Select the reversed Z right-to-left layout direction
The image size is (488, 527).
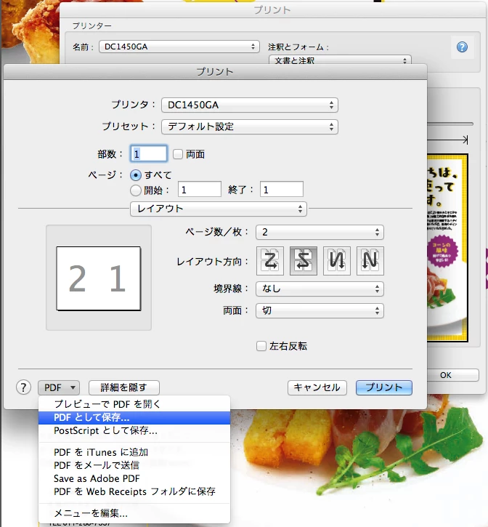(304, 261)
